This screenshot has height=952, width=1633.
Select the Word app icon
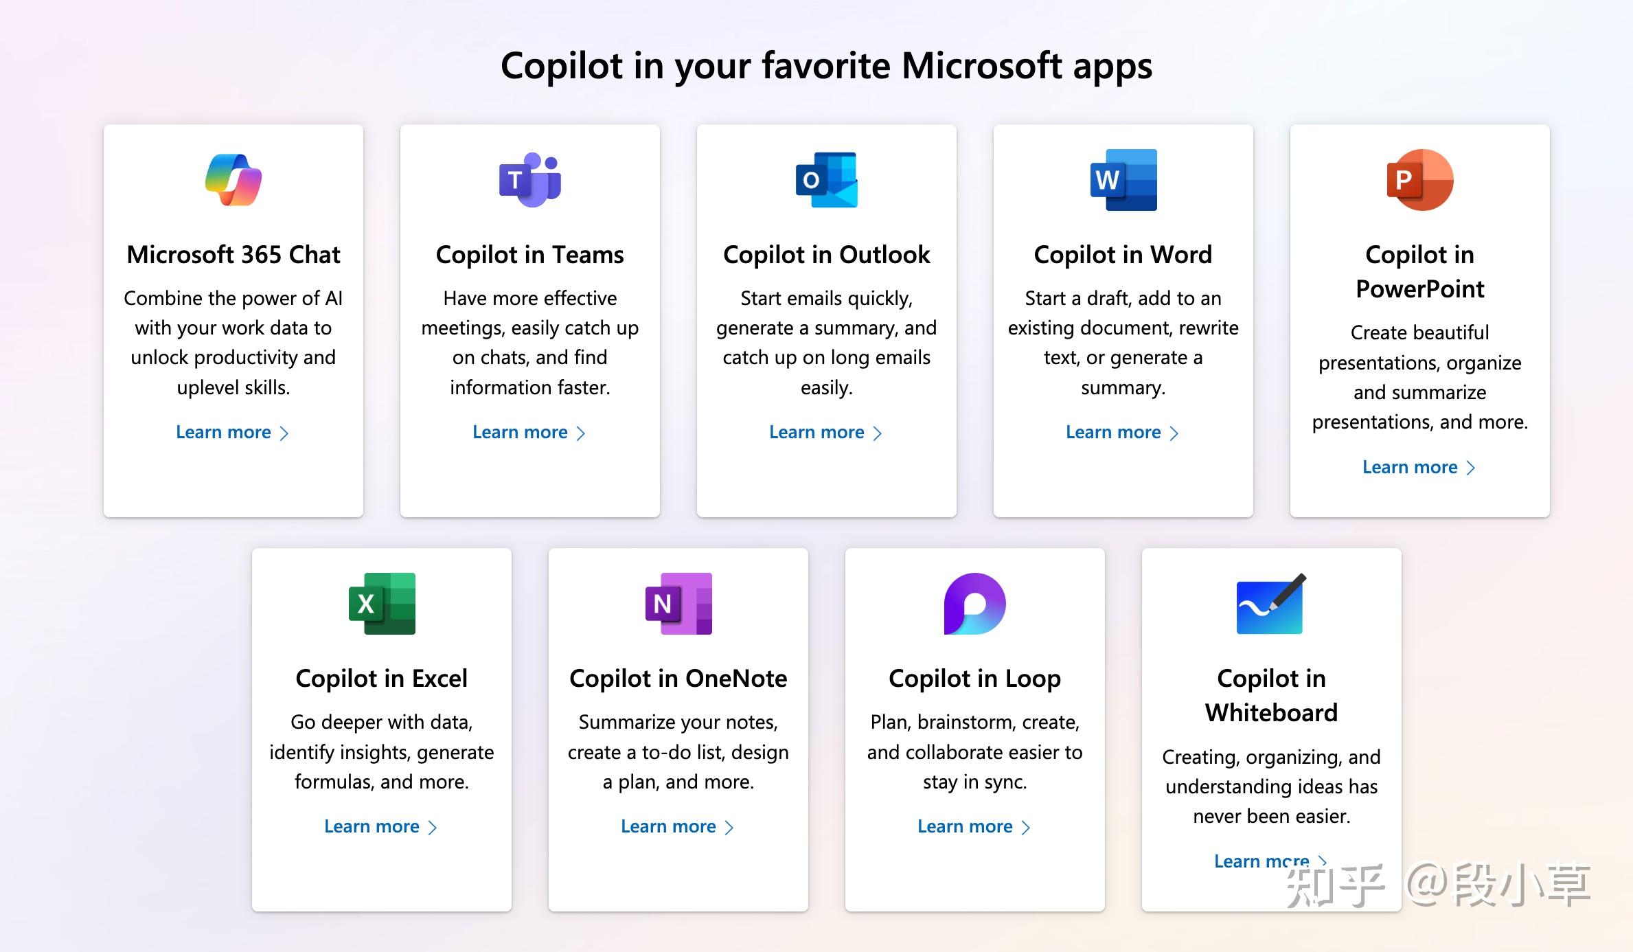1122,180
